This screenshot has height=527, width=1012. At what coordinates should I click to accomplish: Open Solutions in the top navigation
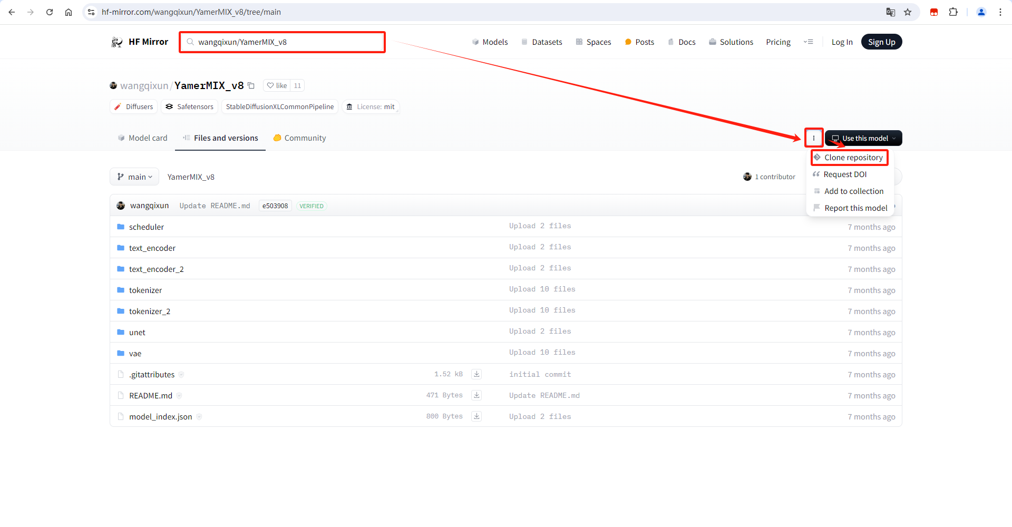pyautogui.click(x=731, y=42)
